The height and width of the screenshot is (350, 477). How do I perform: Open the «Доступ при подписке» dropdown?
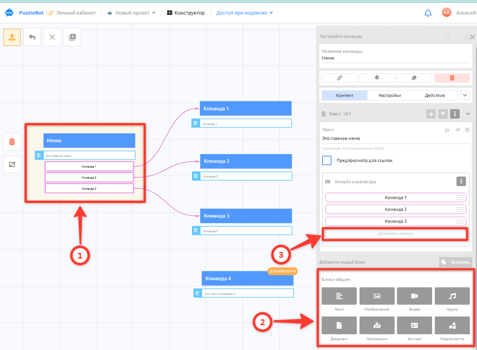[245, 13]
